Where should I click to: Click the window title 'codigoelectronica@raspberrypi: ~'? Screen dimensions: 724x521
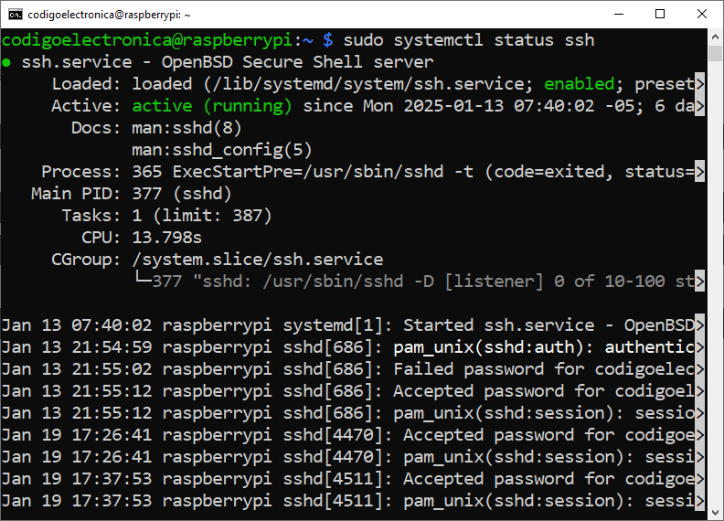[x=109, y=15]
